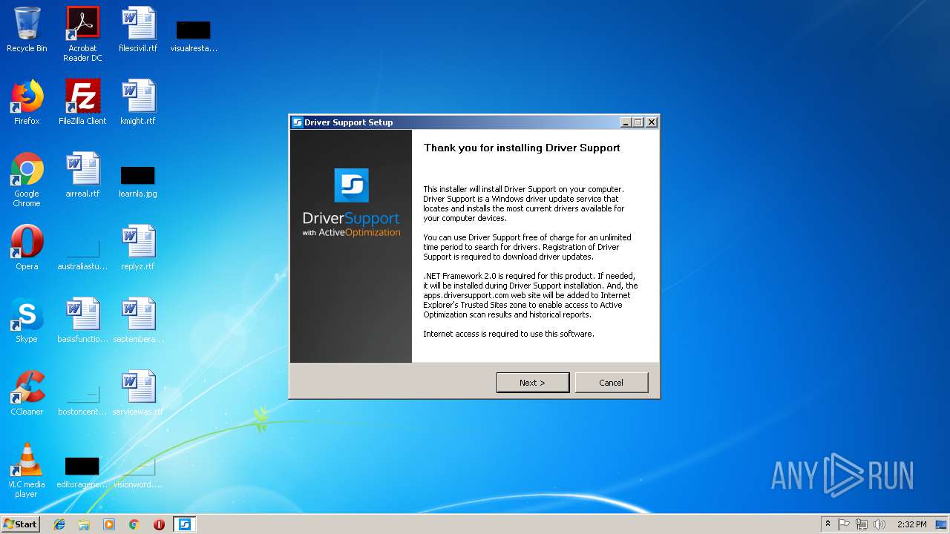Select airreal.rtf document icon
Image resolution: width=950 pixels, height=534 pixels.
click(x=82, y=175)
